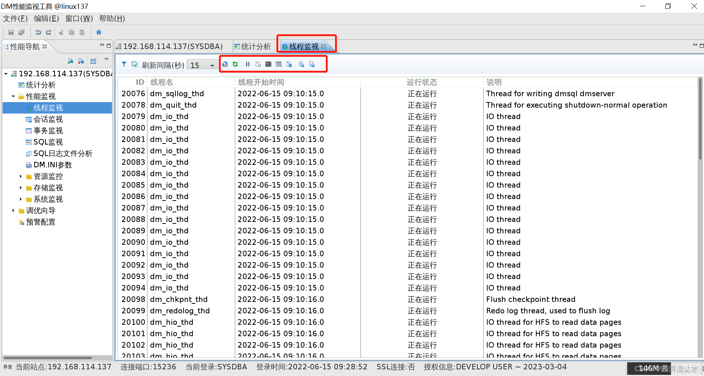704x376 pixels.
Task: Click the Cut scissors icon
Action: pos(61,32)
